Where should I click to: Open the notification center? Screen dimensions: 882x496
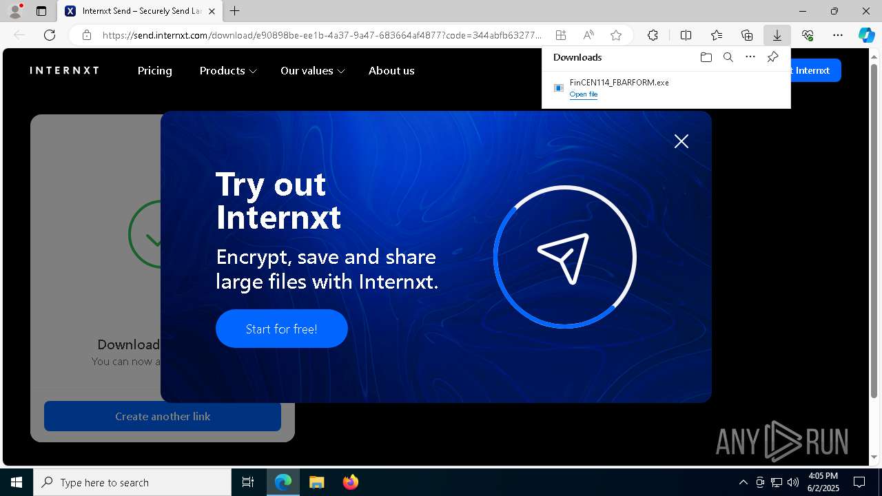[859, 482]
